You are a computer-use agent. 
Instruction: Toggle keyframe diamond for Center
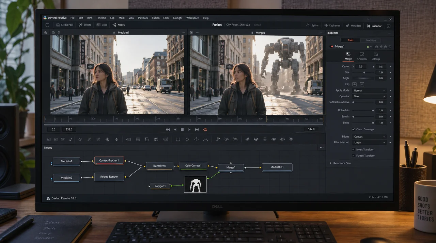pos(390,66)
